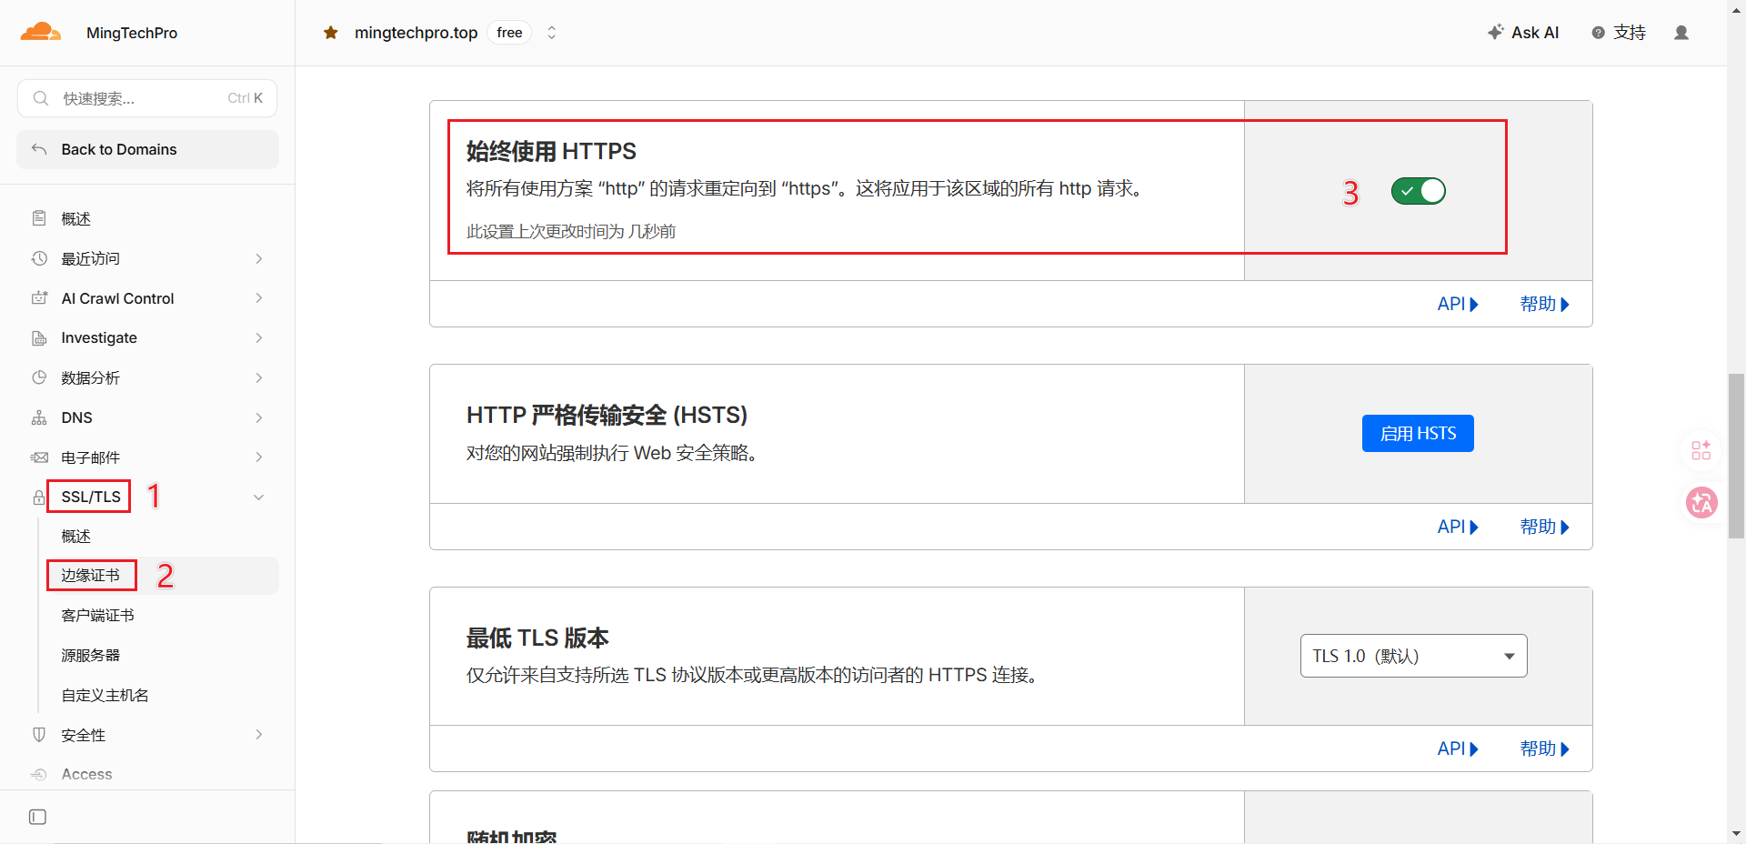The width and height of the screenshot is (1746, 844).
Task: Expand the 最近访问 chevron
Action: click(259, 258)
